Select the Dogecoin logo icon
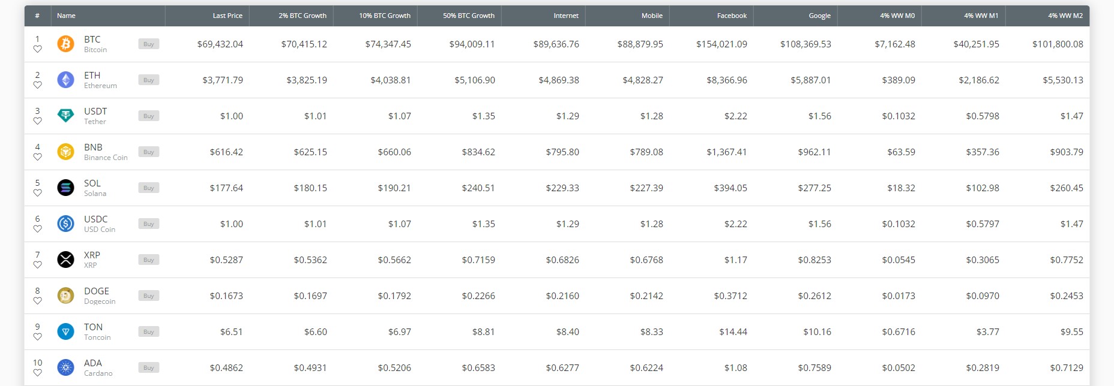The width and height of the screenshot is (1114, 386). [65, 295]
